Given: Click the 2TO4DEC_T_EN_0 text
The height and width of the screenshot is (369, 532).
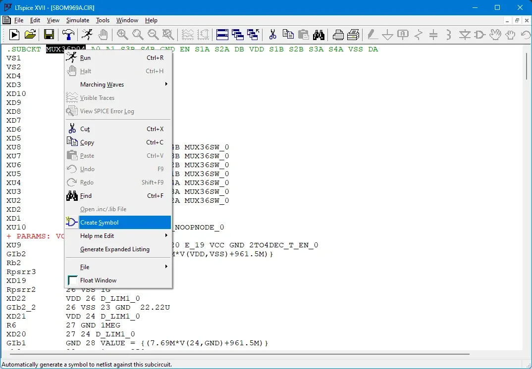Looking at the screenshot, I should coord(284,245).
